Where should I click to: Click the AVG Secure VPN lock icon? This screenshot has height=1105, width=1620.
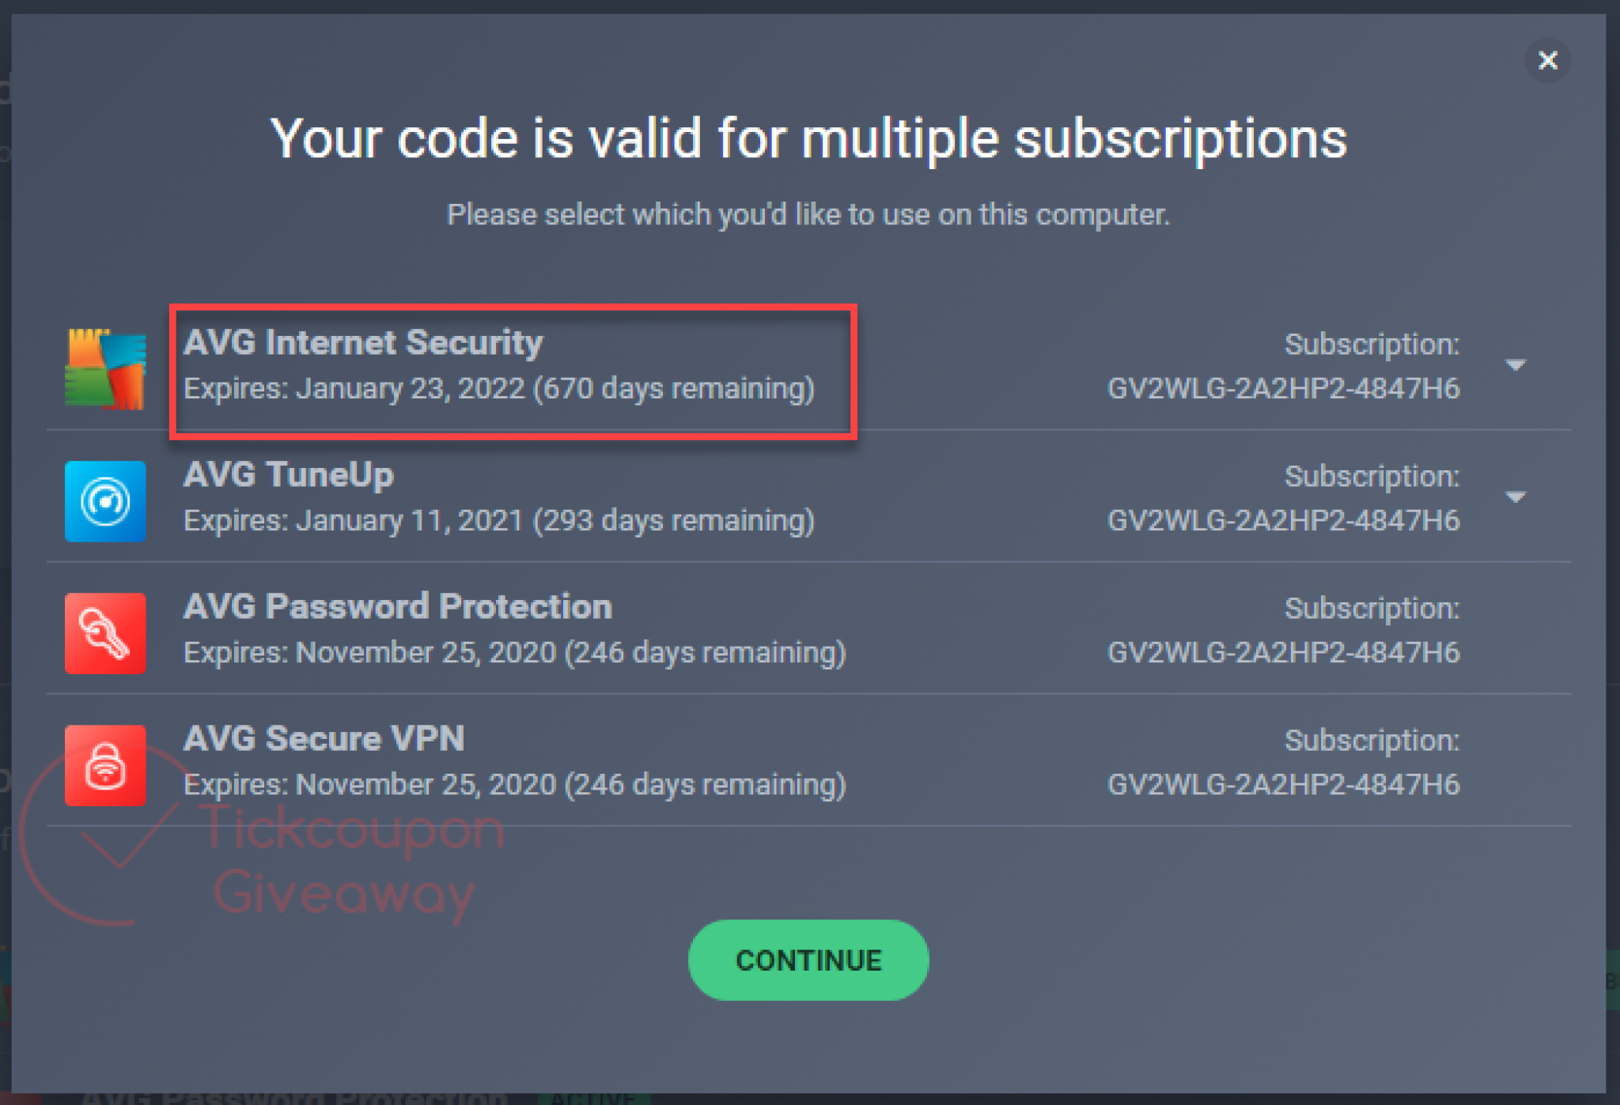[x=105, y=765]
